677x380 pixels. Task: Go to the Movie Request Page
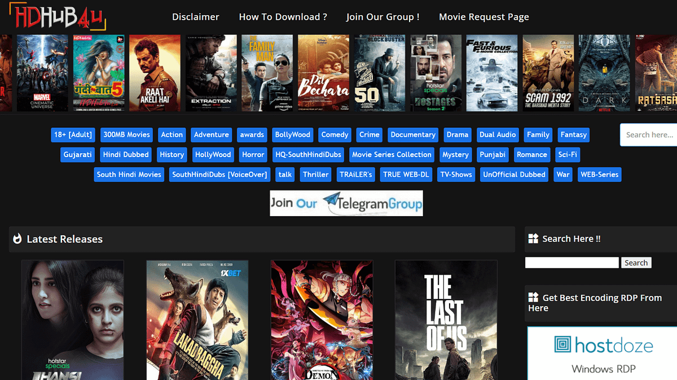pos(484,17)
